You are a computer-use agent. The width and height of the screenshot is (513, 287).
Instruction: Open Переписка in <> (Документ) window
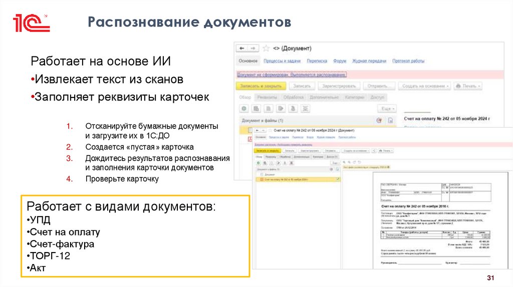click(x=317, y=61)
